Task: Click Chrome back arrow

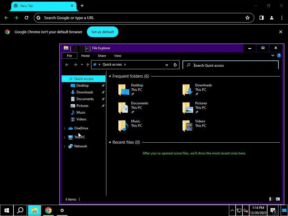Action: click(x=6, y=18)
